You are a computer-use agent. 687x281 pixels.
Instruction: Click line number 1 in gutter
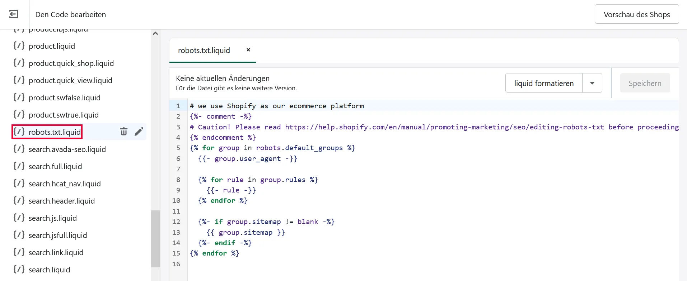[178, 106]
